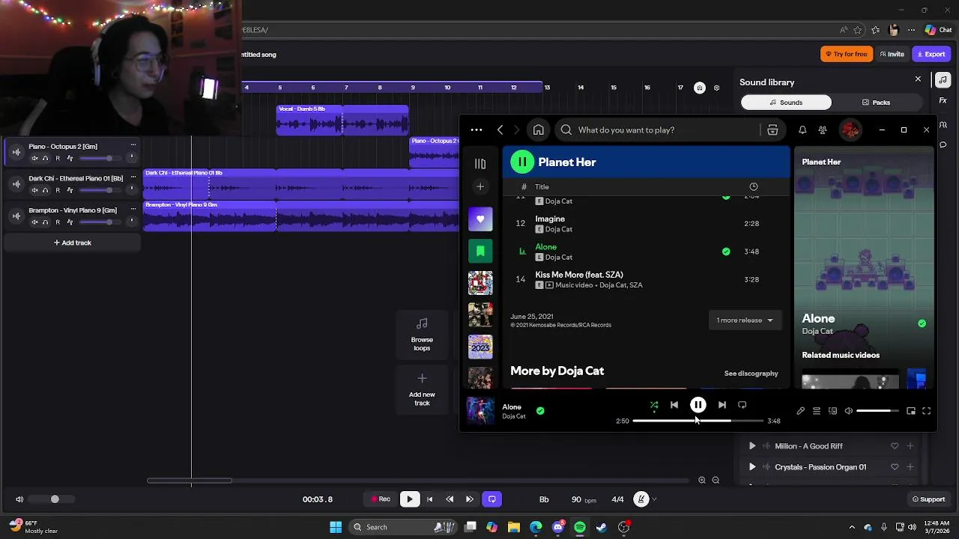
Task: Skip to next track in Spotify
Action: click(x=721, y=405)
